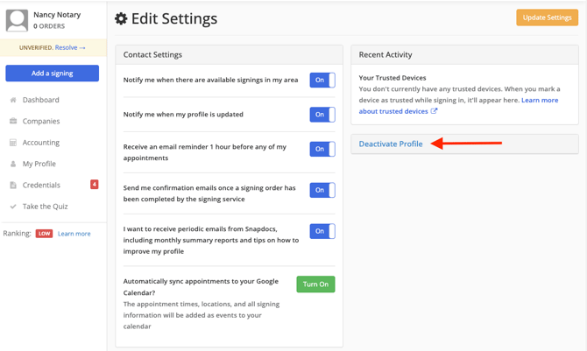
Task: Toggle notify when my profile is updated
Action: pos(322,115)
